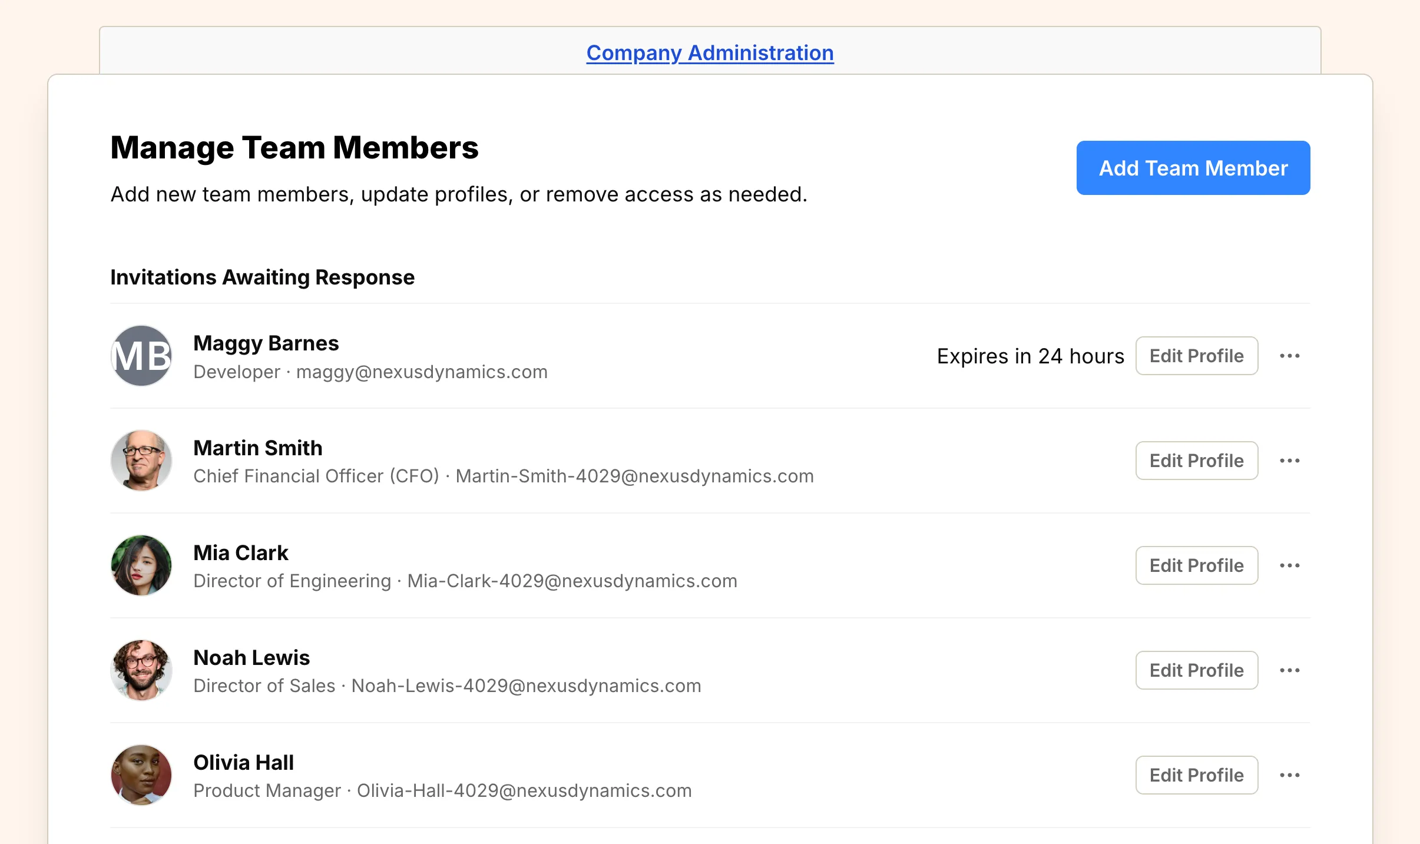
Task: Open the more options menu for Olivia Hall
Action: (1290, 775)
